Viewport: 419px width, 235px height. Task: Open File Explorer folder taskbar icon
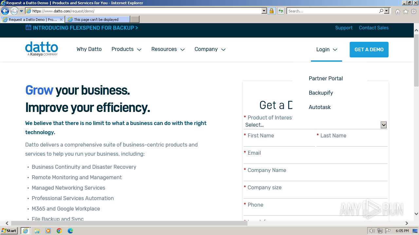pyautogui.click(x=37, y=231)
